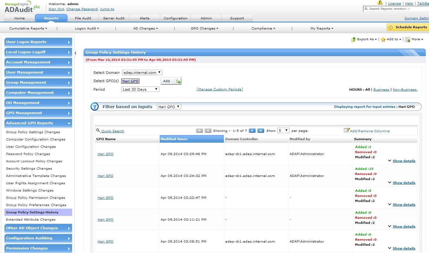This screenshot has height=253, width=429.
Task: Click the warning alert icon
Action: click(x=380, y=3)
